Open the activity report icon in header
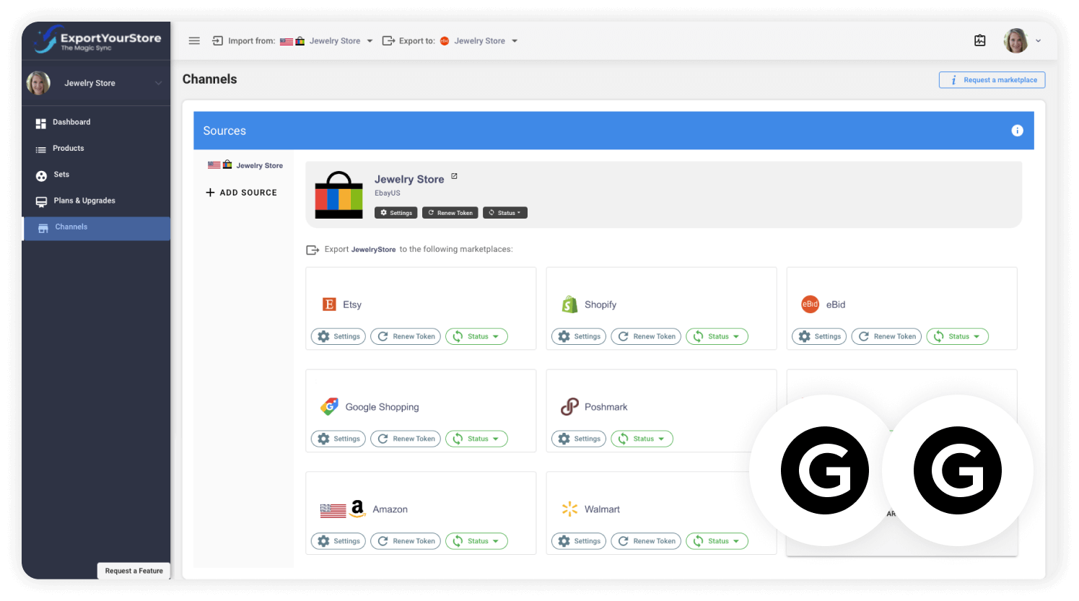 (980, 40)
